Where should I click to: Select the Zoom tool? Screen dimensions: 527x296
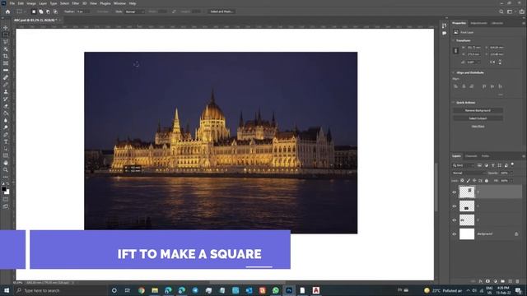point(6,170)
